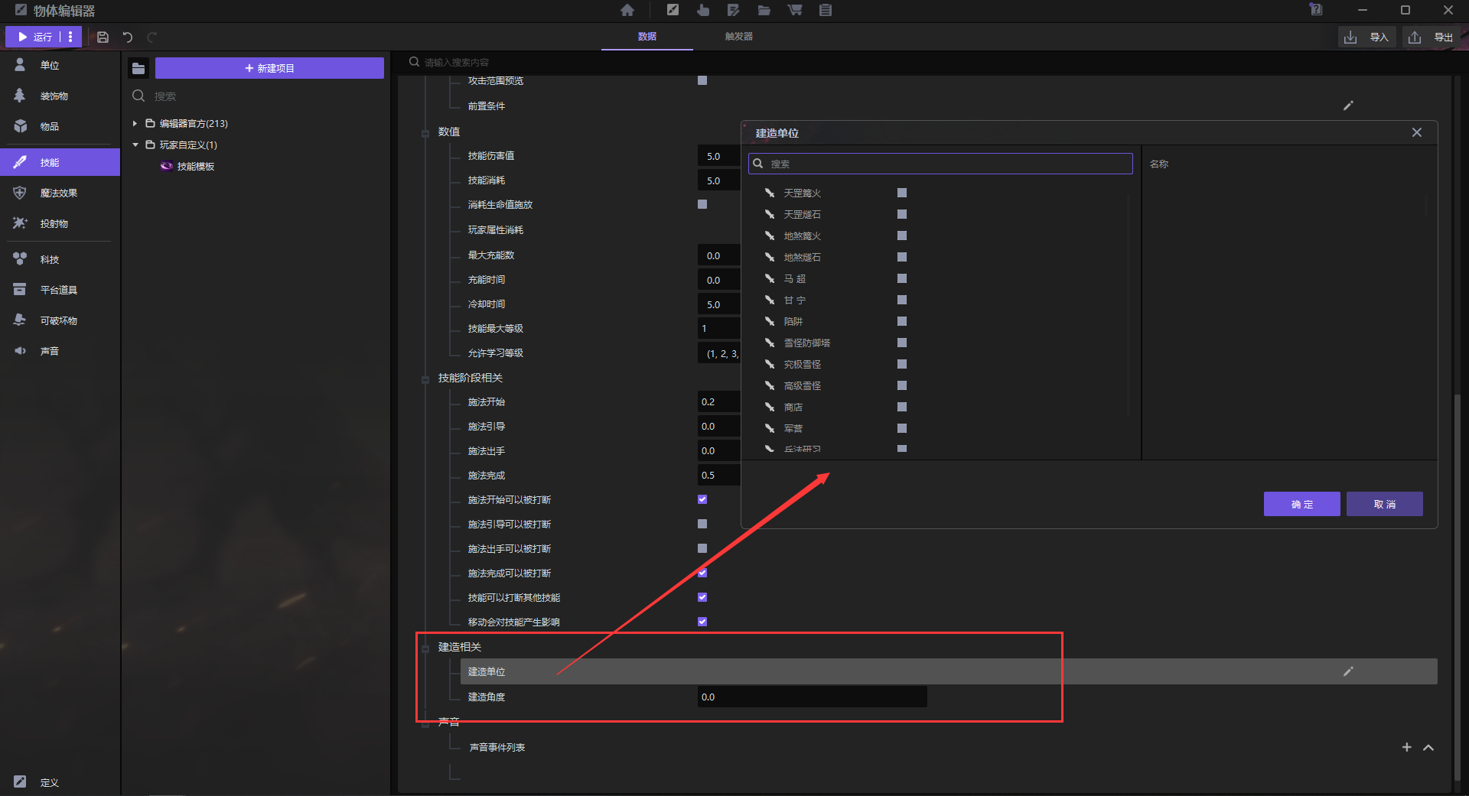Open the hand pointer tool icon at top
1469x796 pixels.
703,10
